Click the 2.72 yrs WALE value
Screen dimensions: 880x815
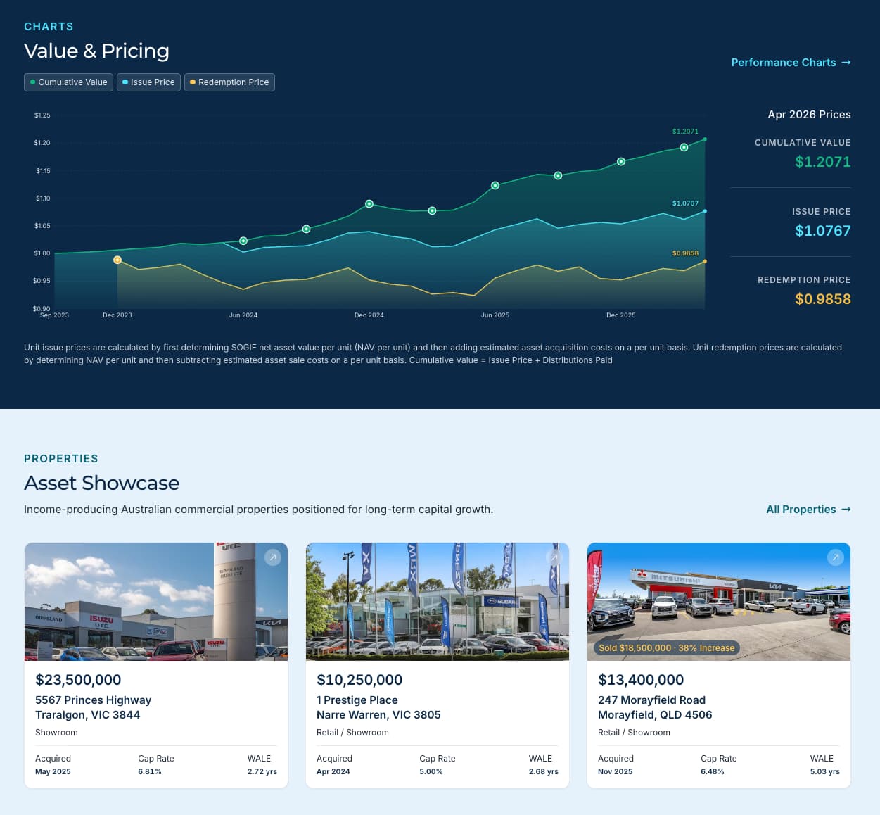click(262, 772)
